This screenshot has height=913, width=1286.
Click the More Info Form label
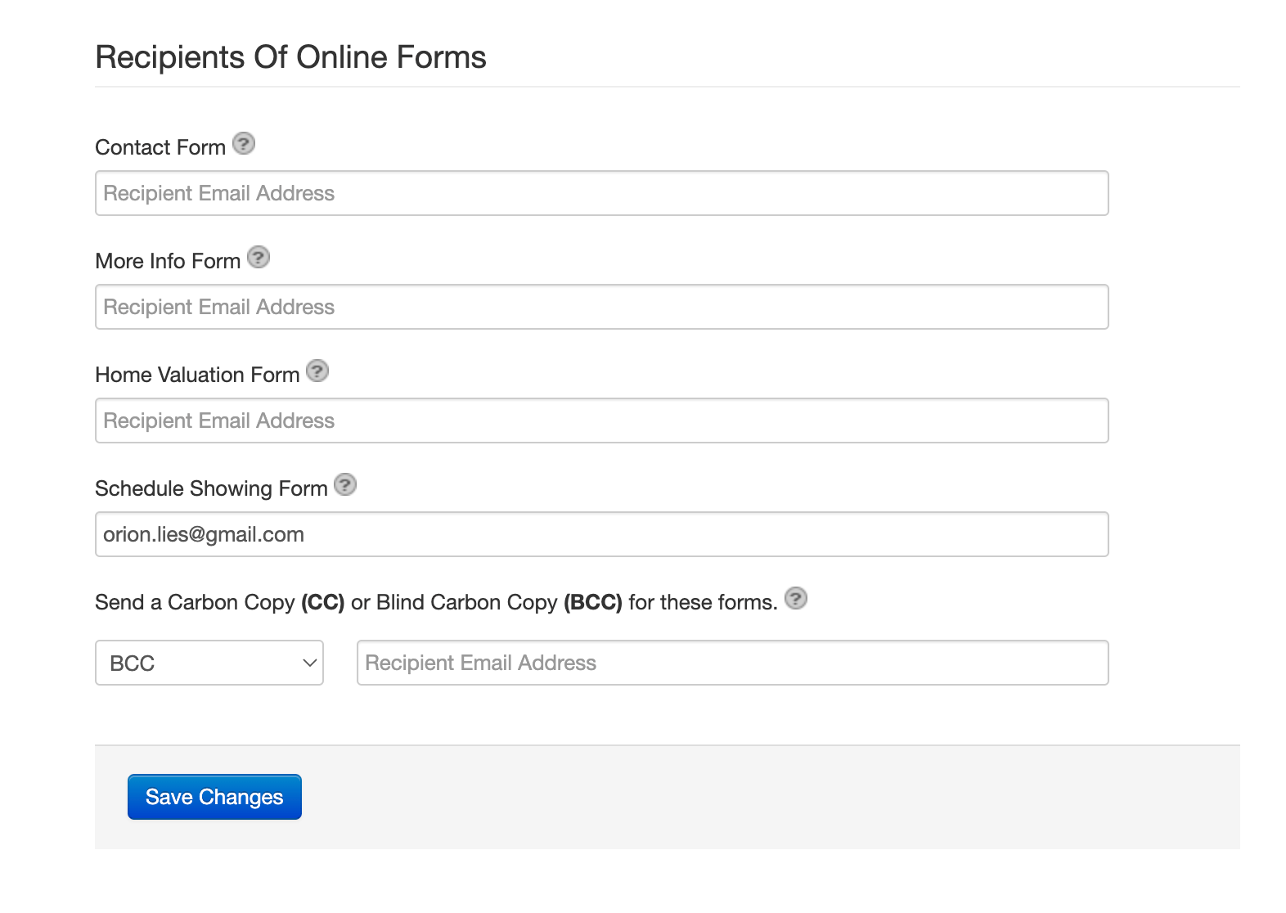[168, 261]
